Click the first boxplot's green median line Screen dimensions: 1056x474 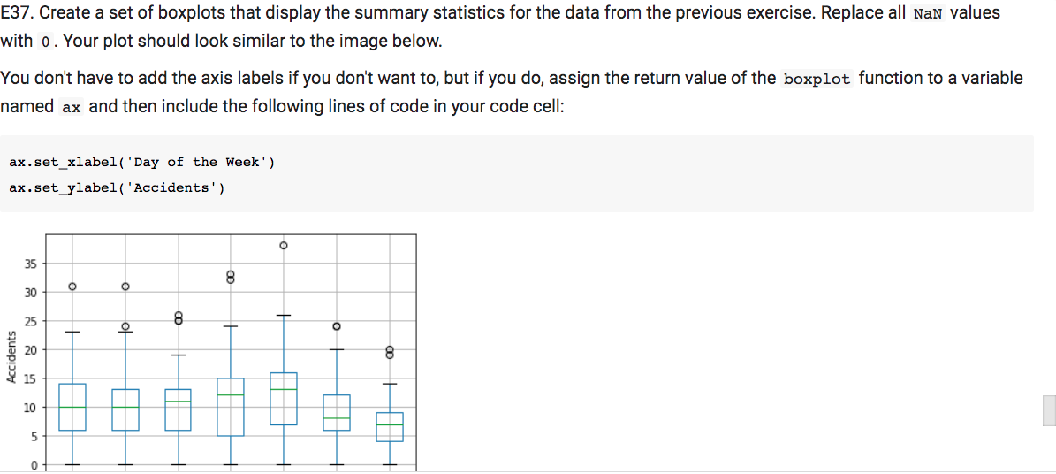(72, 408)
